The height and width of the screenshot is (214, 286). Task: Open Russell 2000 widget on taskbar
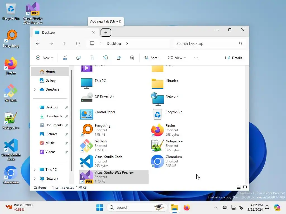click(19, 207)
